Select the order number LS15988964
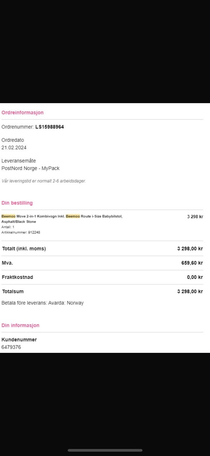The width and height of the screenshot is (210, 456). point(50,127)
